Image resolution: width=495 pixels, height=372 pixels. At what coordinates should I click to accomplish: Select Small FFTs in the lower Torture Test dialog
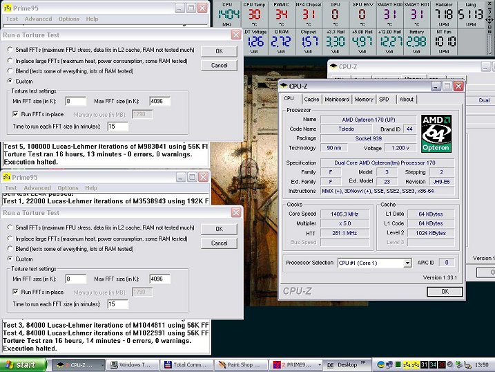point(10,227)
